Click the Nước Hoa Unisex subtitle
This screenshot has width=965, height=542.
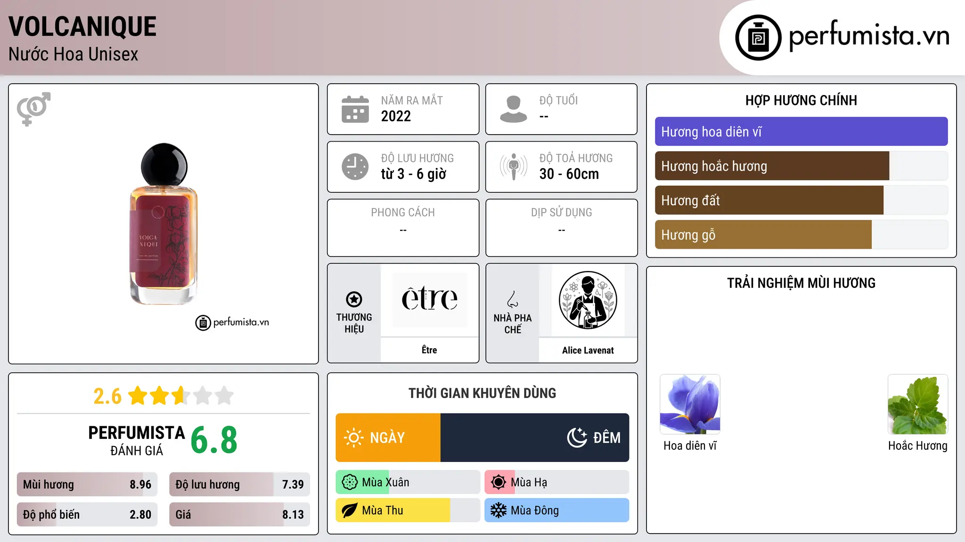pyautogui.click(x=74, y=55)
